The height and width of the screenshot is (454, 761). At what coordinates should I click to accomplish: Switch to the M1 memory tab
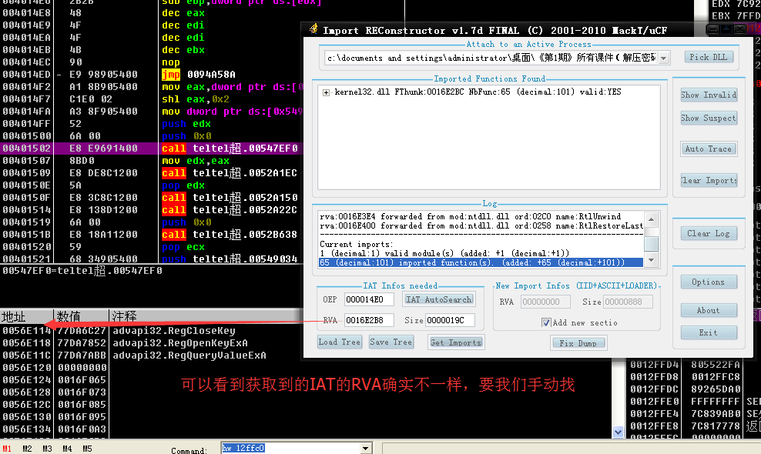coord(7,449)
